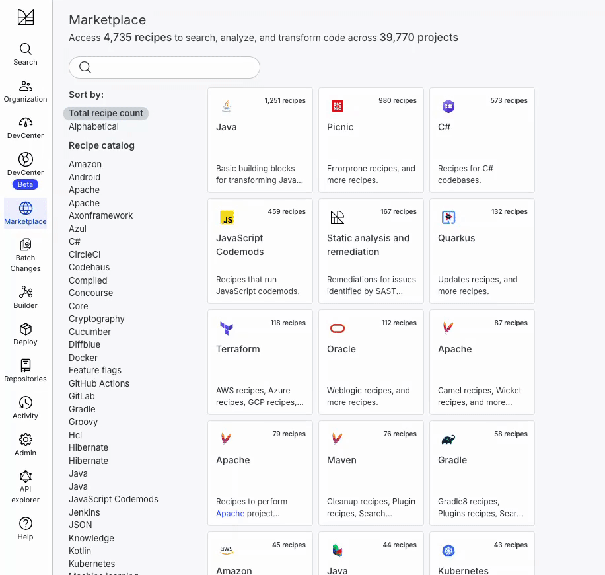Select Android in recipe catalog

point(85,177)
